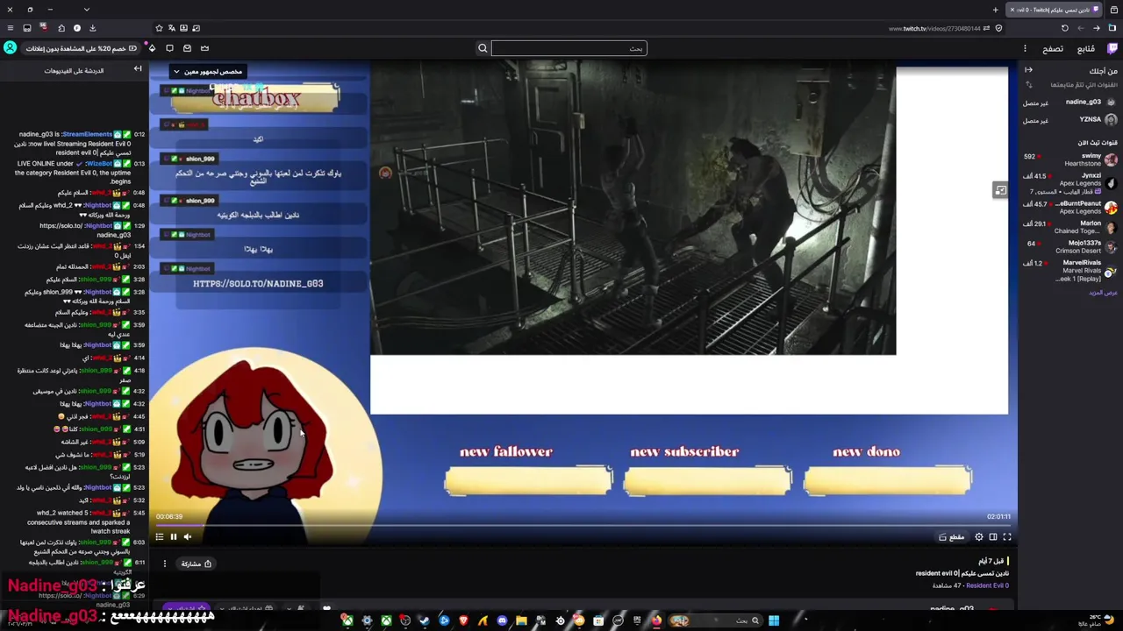Image resolution: width=1123 pixels, height=631 pixels.
Task: Click the Twitch search input field
Action: (569, 48)
